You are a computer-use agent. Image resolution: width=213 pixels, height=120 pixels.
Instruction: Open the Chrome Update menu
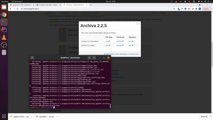coord(207,9)
